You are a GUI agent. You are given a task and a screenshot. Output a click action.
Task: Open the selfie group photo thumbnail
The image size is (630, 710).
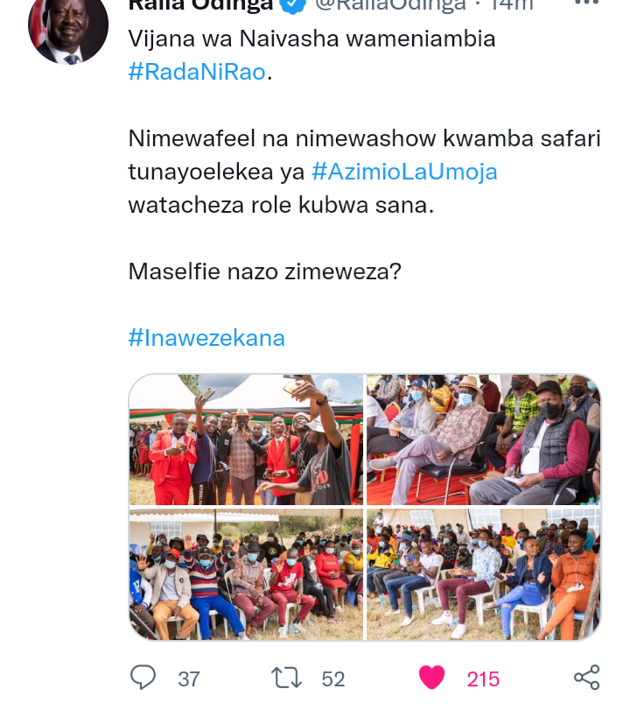point(246,439)
